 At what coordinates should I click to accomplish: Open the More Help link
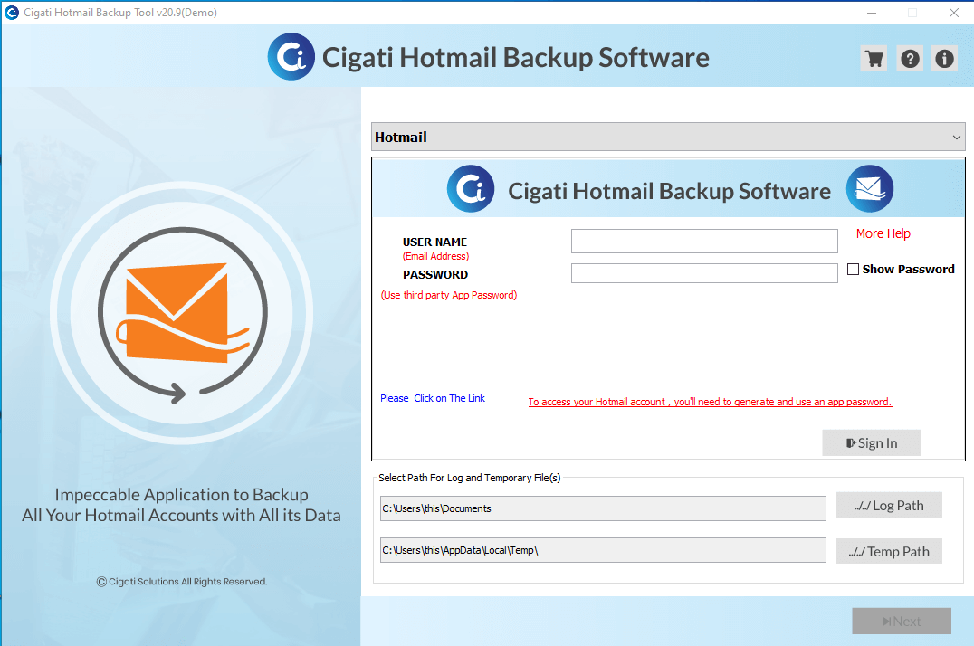883,233
